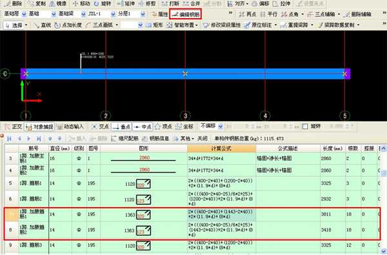Enable the 旋转 checkbox
This screenshot has height=255, width=387.
tap(305, 127)
